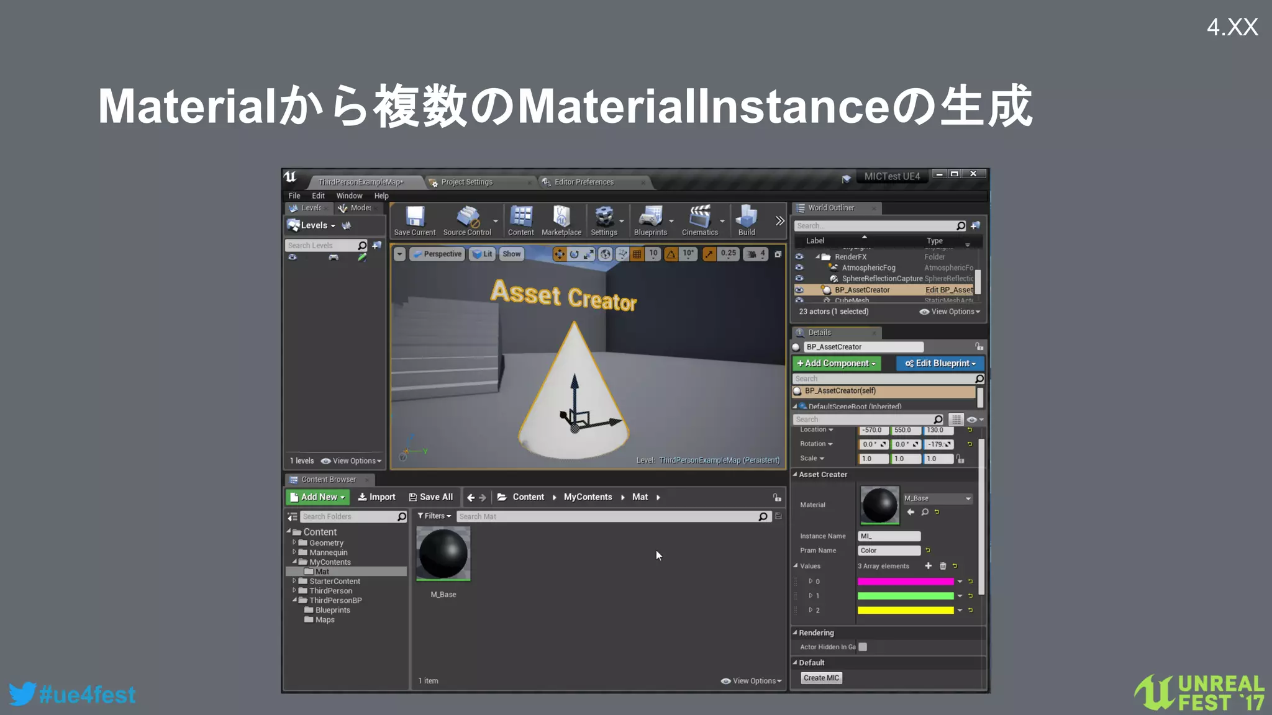1272x715 pixels.
Task: Expand the StarterContent folder
Action: pyautogui.click(x=294, y=581)
